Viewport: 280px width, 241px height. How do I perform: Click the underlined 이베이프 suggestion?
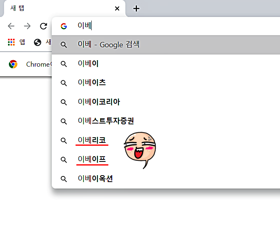(92, 159)
